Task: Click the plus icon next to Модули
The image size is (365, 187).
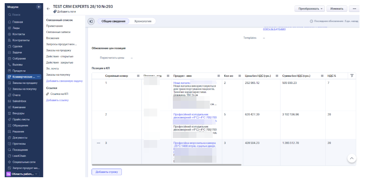Action: point(39,7)
